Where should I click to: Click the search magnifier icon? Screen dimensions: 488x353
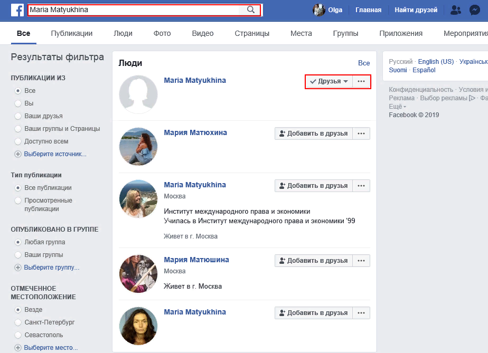[251, 9]
